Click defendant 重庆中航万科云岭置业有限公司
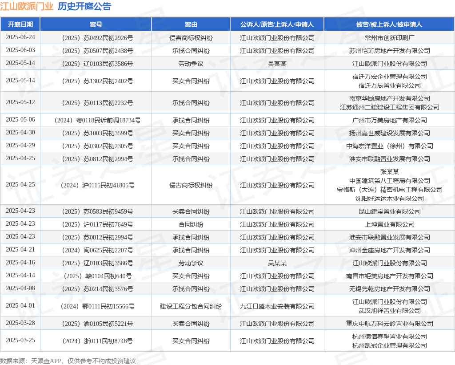This screenshot has height=365, width=455. [389, 324]
